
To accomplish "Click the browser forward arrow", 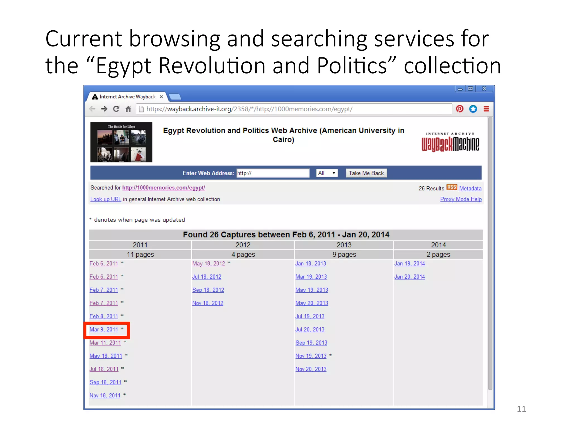I will [104, 109].
